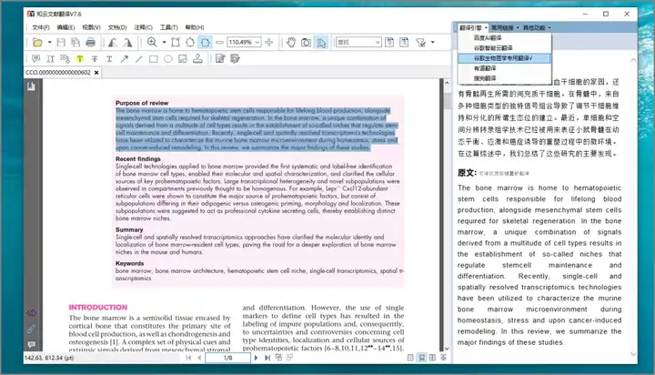
Task: Toggle continuous page layout view
Action: pyautogui.click(x=422, y=358)
